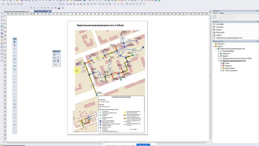Click the orange pan hand icon in left sidebar
The image size is (259, 146).
click(2, 40)
